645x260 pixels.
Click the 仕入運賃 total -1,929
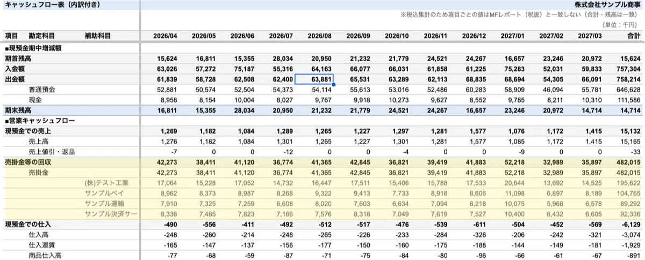631,245
